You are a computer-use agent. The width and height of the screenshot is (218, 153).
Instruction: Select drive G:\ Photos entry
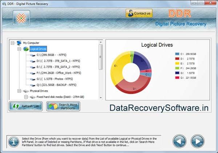(x=54, y=79)
